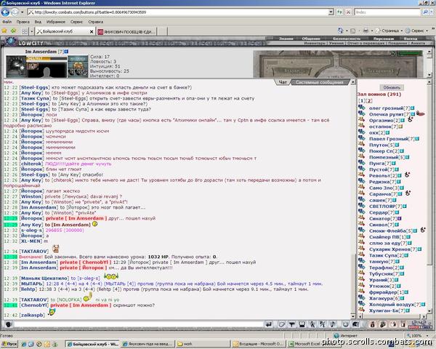Click the chat filter funnel icon
Image resolution: width=436 pixels, height=349 pixels.
tap(291, 324)
